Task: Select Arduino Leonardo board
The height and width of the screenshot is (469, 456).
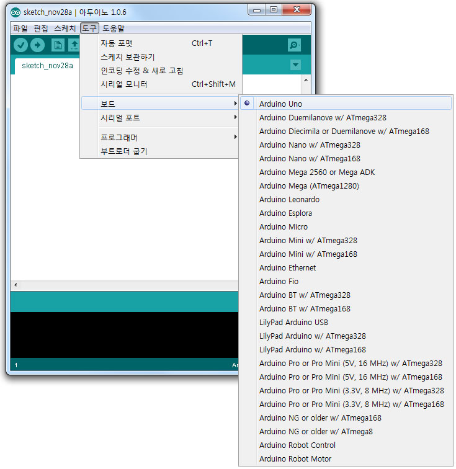Action: [346, 200]
